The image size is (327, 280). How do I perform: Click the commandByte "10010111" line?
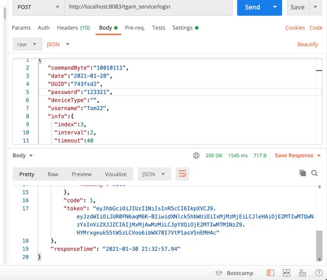pyautogui.click(x=88, y=68)
